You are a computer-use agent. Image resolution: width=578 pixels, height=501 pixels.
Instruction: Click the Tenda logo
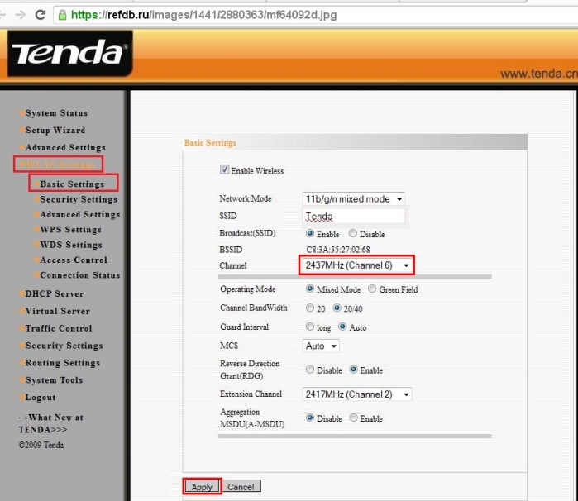[x=69, y=54]
